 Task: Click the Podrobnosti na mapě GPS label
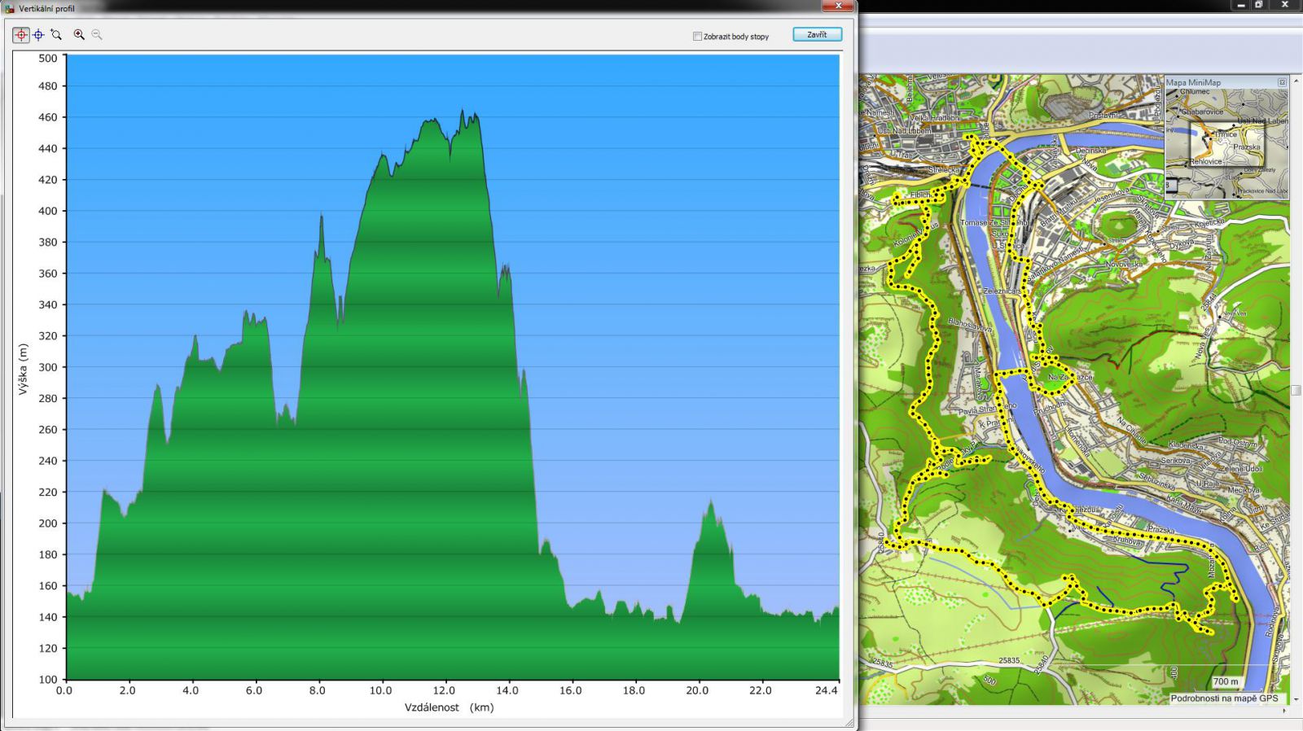[1224, 698]
